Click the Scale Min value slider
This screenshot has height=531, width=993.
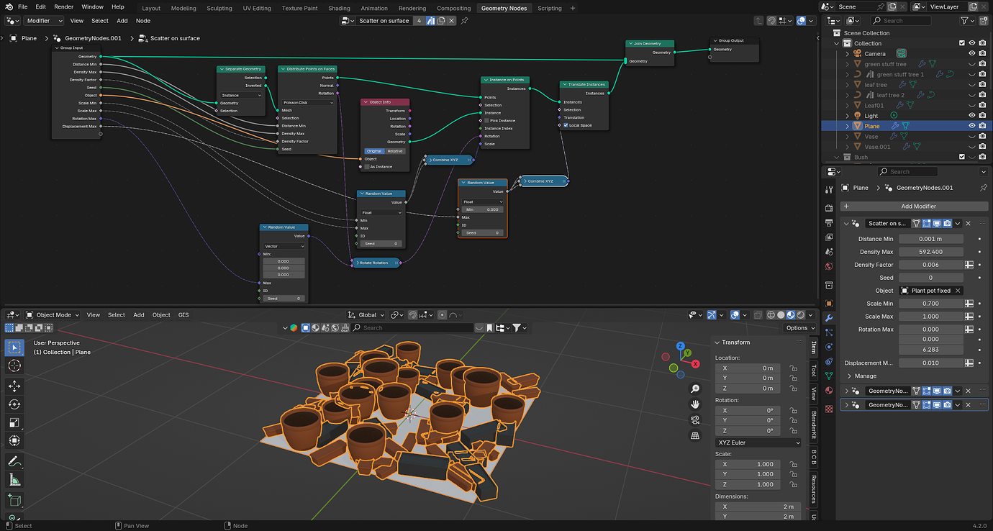pyautogui.click(x=931, y=304)
